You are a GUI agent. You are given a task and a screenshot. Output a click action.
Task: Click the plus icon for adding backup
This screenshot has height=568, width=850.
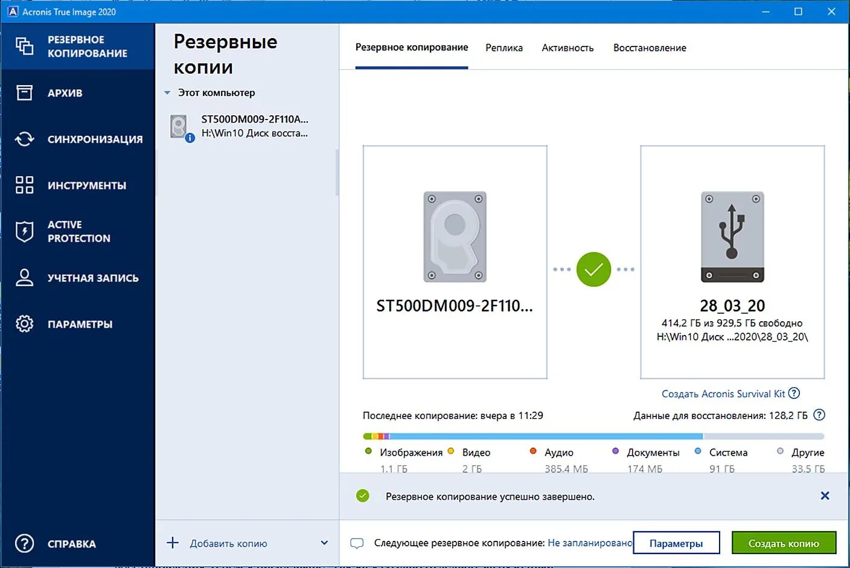(x=173, y=543)
